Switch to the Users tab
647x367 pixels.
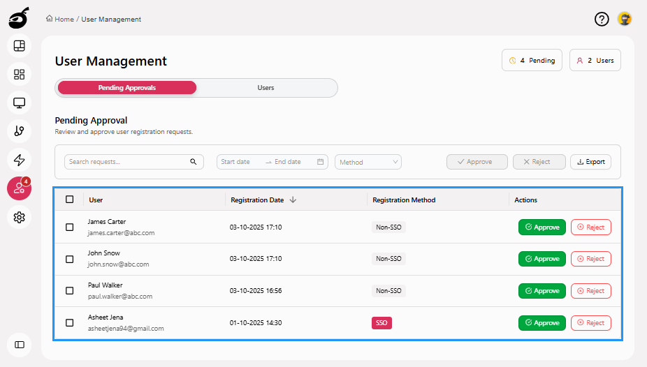click(266, 88)
